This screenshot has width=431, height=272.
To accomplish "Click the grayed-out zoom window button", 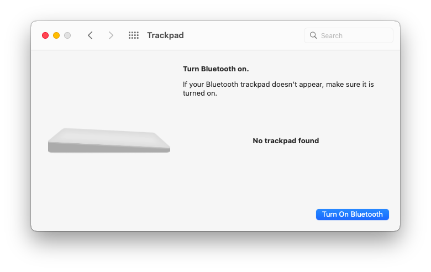I will 67,35.
